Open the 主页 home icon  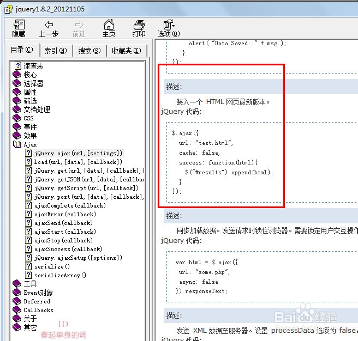click(x=109, y=25)
